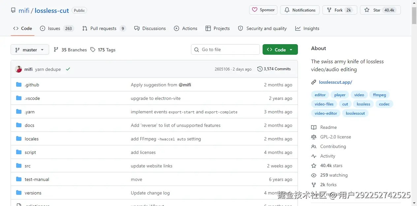Click the repository icon beside mifi
Viewport: 417px width, 206px height.
(13, 10)
